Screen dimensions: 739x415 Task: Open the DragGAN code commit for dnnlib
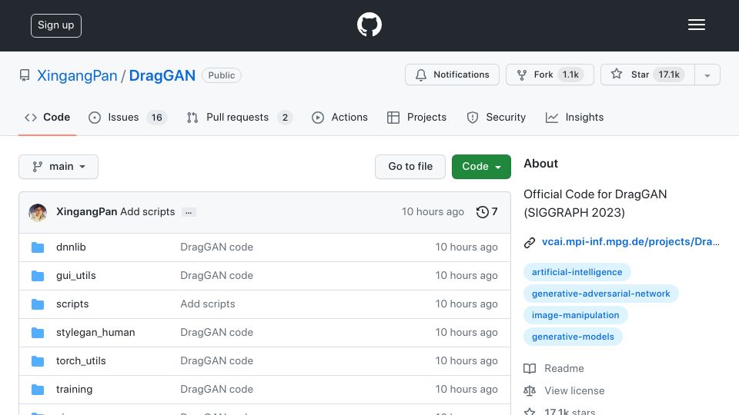click(x=216, y=247)
